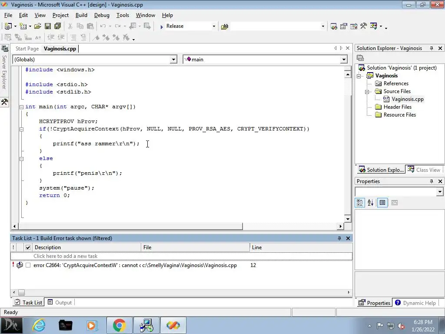
Task: Sort properties with the Alphabetic icon
Action: pyautogui.click(x=370, y=203)
